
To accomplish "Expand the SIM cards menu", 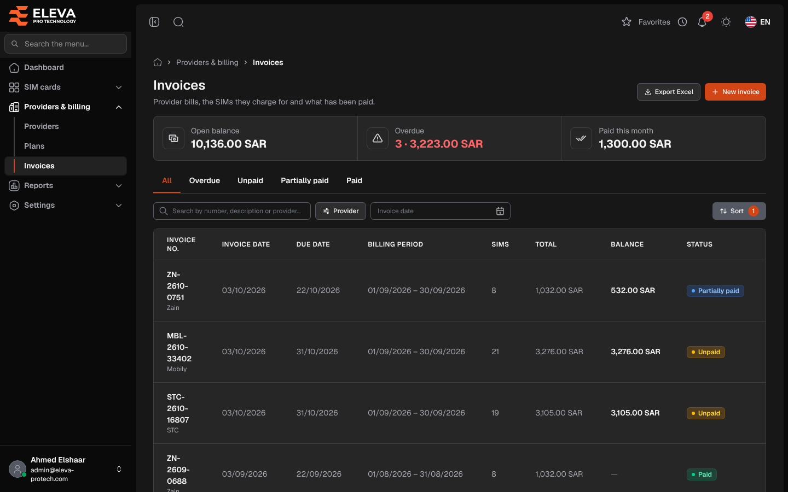I will 66,87.
